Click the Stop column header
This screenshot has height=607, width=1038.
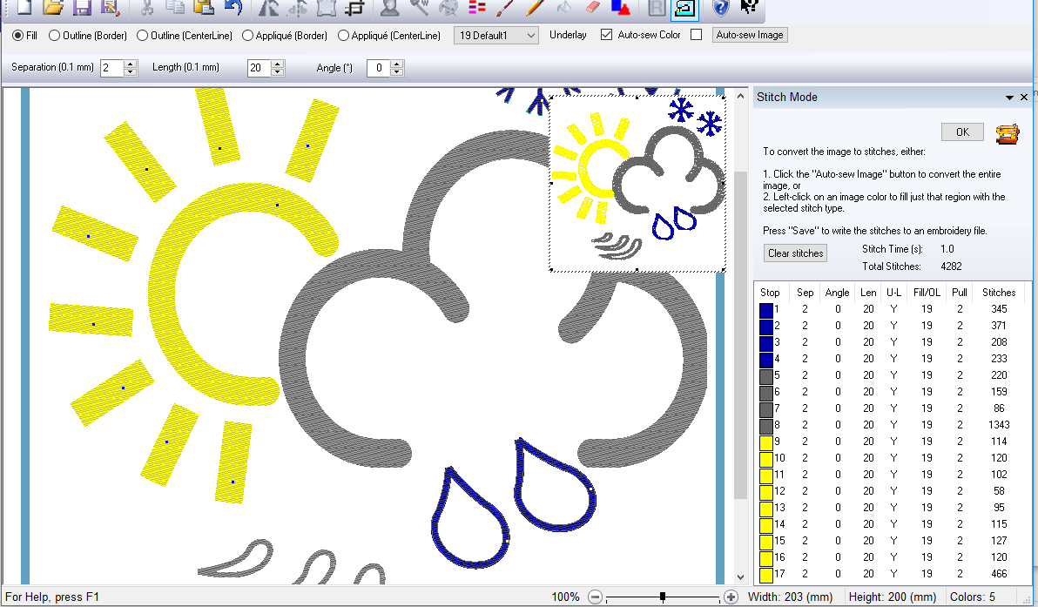pyautogui.click(x=770, y=292)
